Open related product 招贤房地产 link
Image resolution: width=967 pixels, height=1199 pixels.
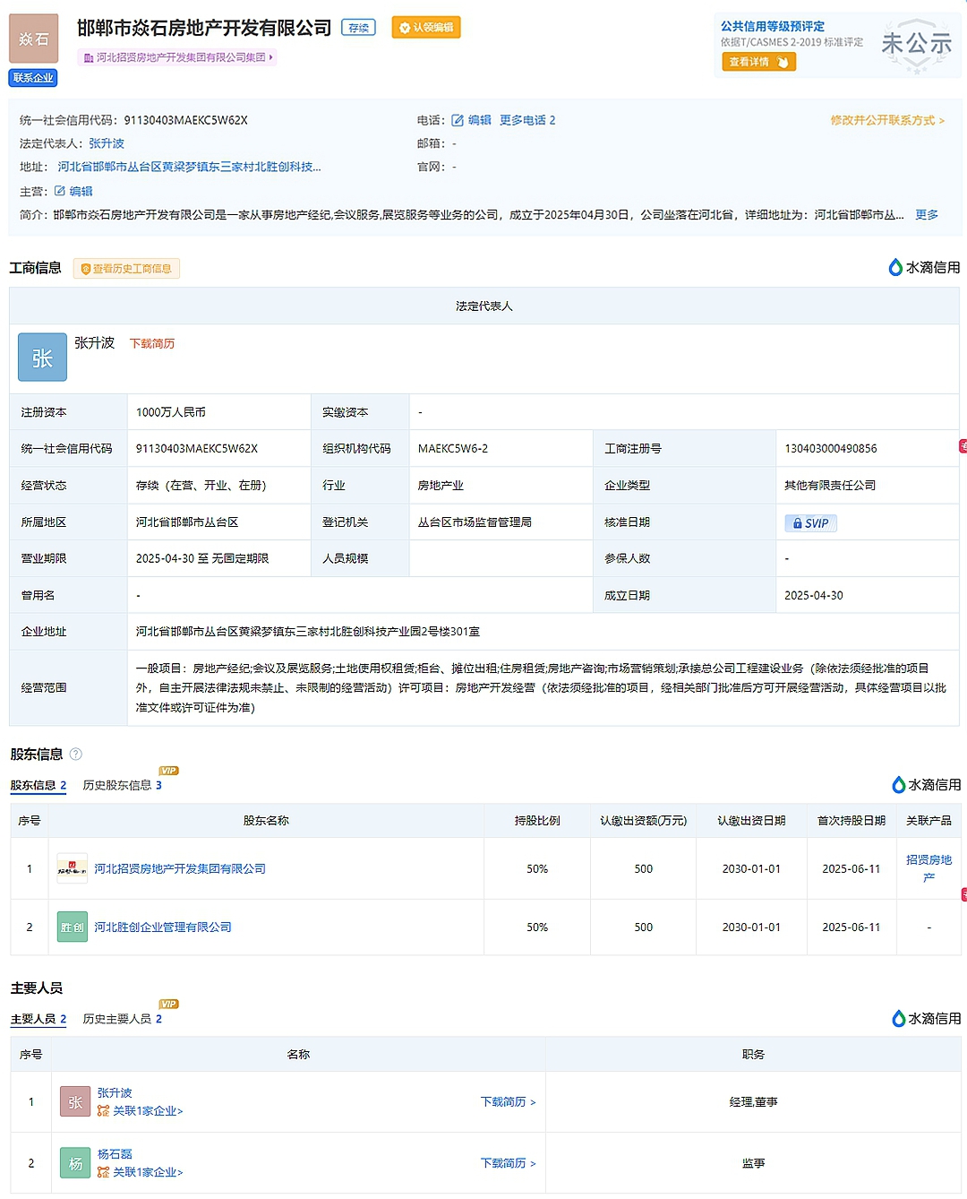tap(928, 868)
